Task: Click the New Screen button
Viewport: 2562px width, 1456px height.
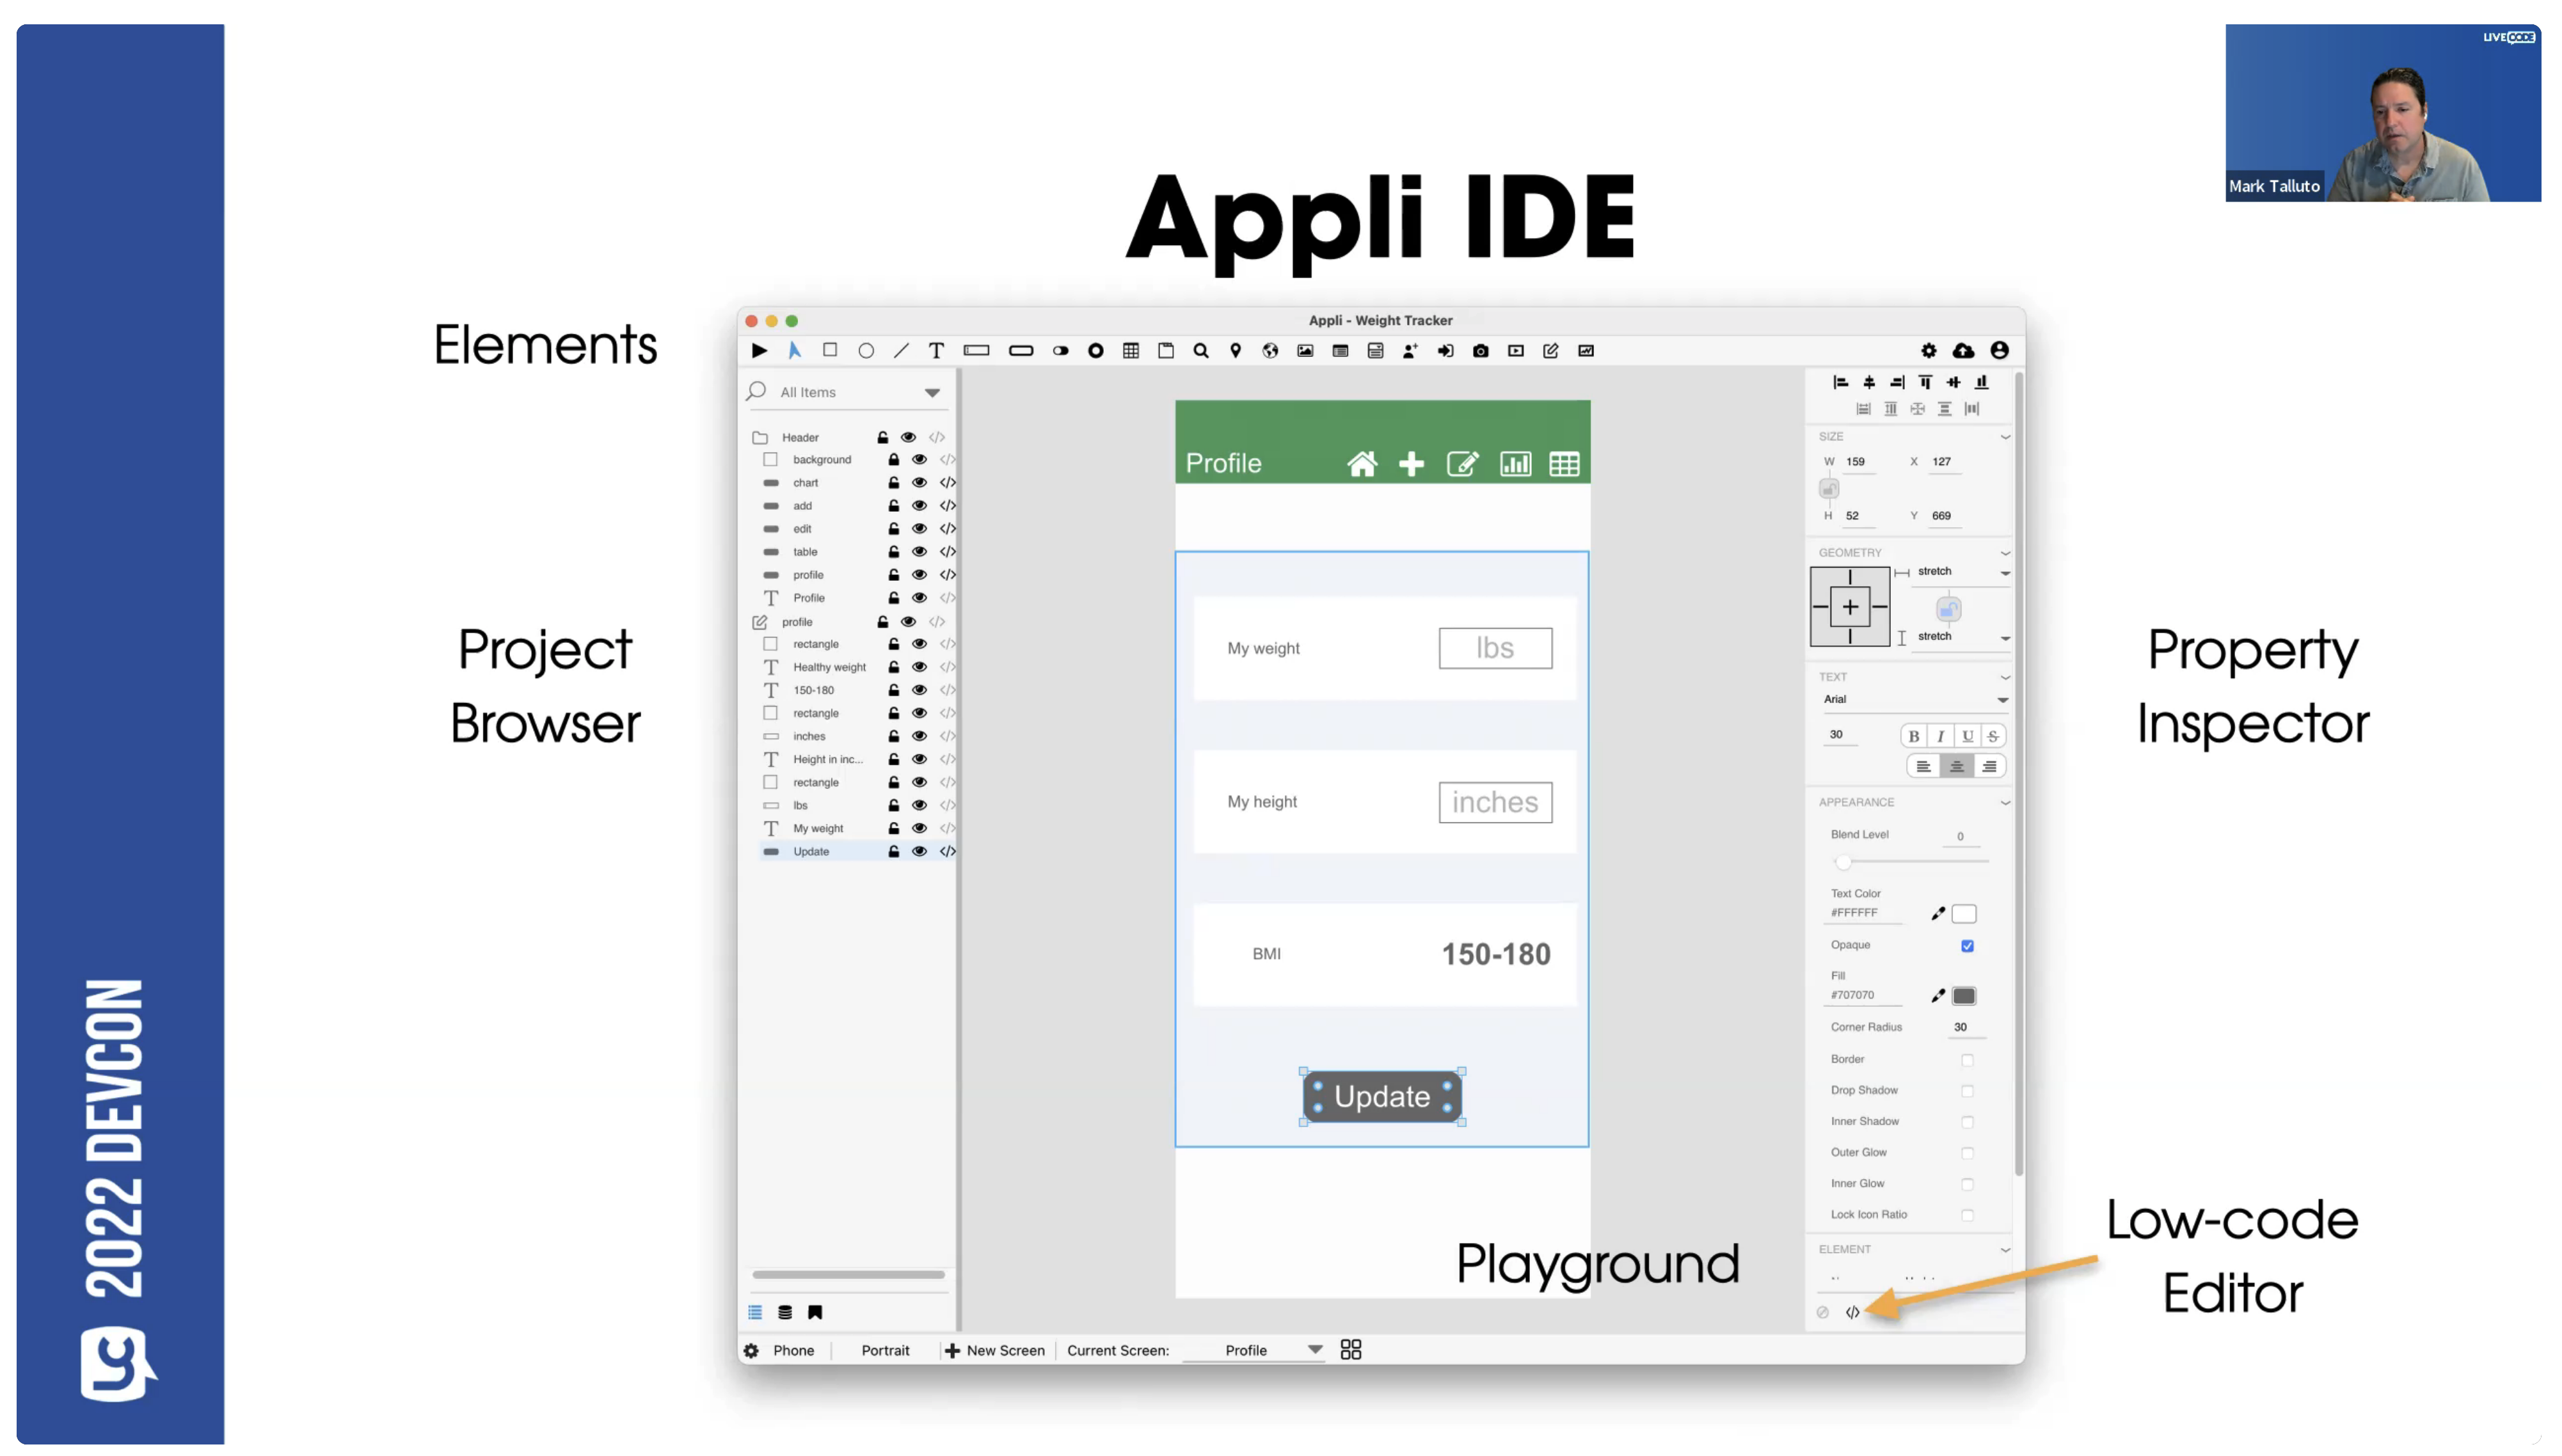Action: (x=995, y=1350)
